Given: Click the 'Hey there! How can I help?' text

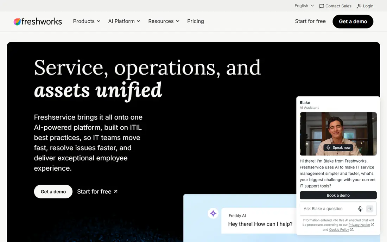Looking at the screenshot, I should point(260,224).
